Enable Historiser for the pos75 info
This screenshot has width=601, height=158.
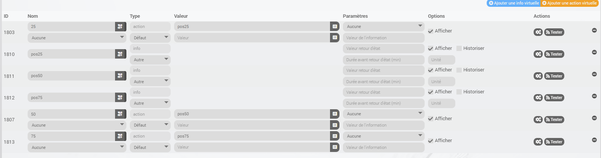[x=459, y=92]
